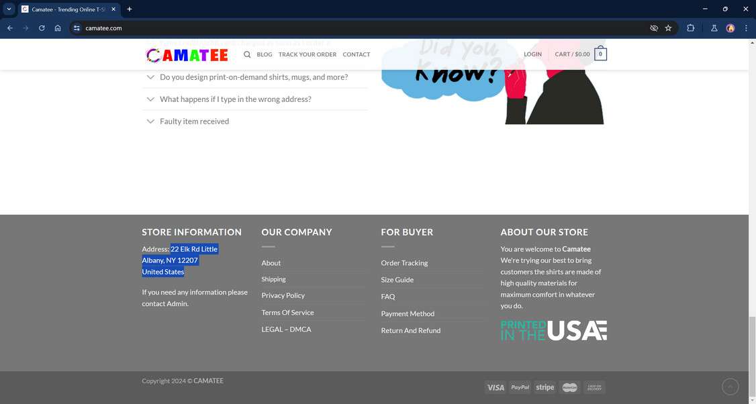Click the STORE INFORMATION heading

(192, 232)
